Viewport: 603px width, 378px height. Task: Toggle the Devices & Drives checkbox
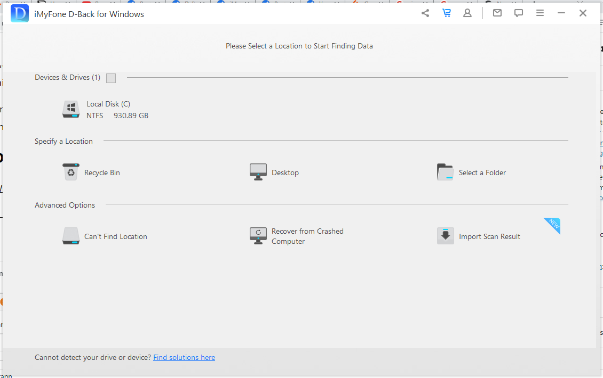click(x=111, y=78)
